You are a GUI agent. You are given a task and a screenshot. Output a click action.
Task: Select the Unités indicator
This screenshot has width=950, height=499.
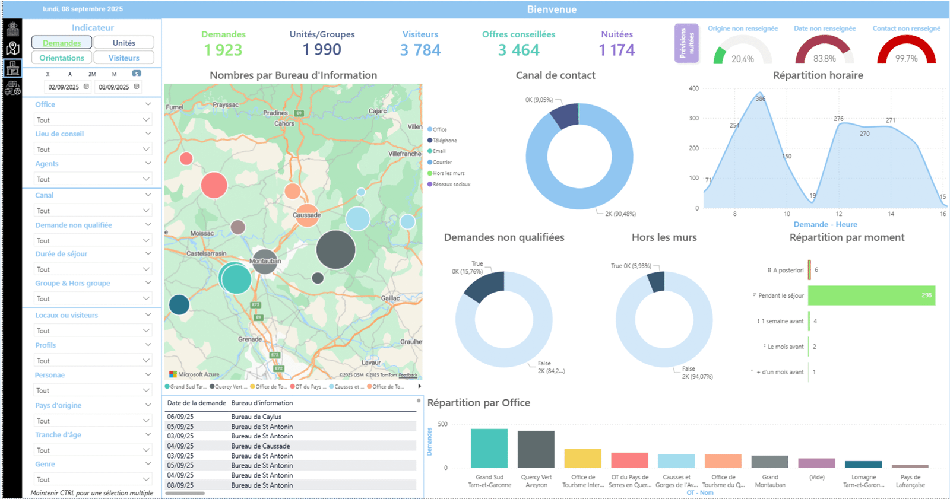[x=123, y=43]
